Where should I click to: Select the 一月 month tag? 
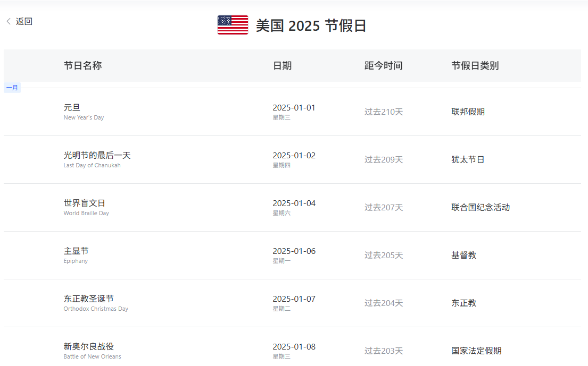pos(12,88)
